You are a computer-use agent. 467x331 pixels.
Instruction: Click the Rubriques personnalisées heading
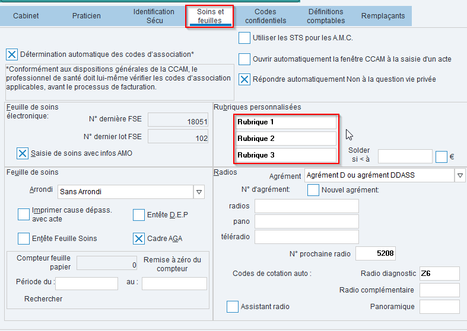258,107
